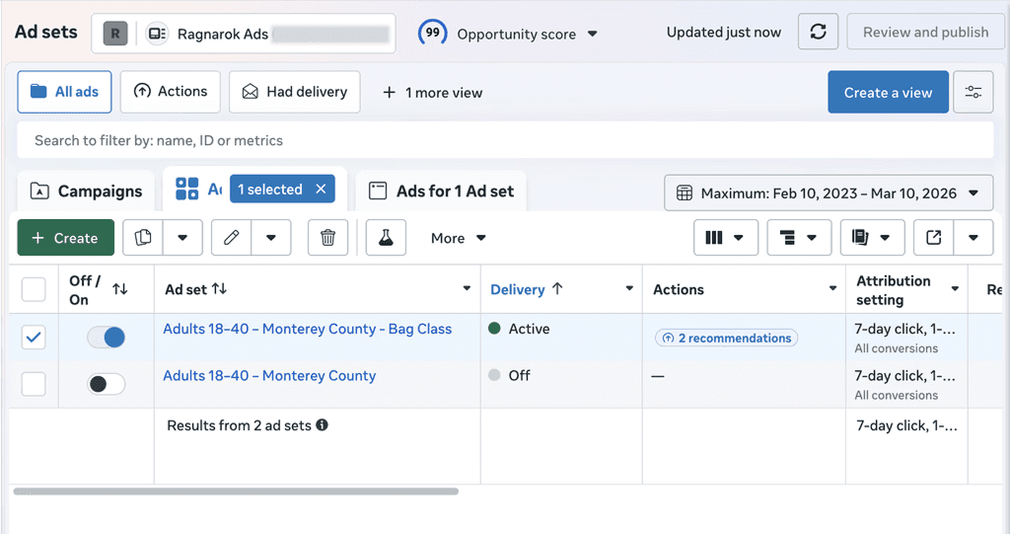Turn on the Adults 18-40 Monterey County toggle
Screen dimensions: 1010x534
pyautogui.click(x=107, y=384)
